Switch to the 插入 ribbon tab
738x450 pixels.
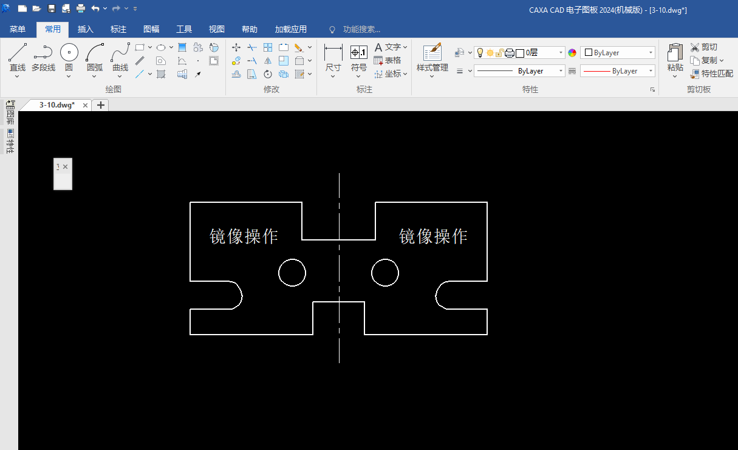click(x=86, y=29)
